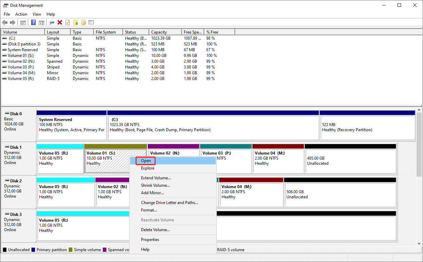Click the drive-with-magnifier toolbar icon
Screen dimensions: 423x262
tap(52, 23)
